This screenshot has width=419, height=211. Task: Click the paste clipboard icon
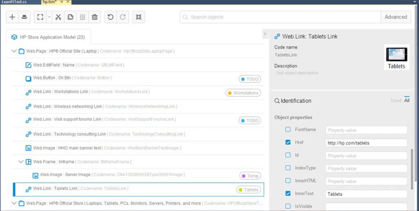point(83,17)
